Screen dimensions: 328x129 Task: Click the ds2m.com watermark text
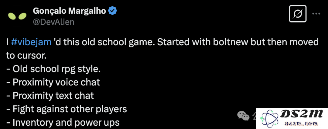(x=303, y=124)
